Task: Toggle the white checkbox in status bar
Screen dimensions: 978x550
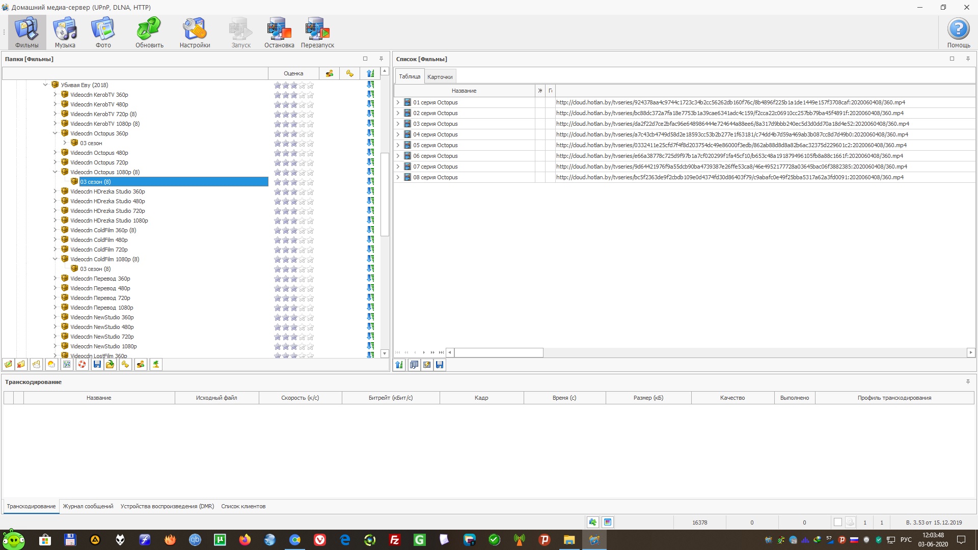Action: [x=837, y=522]
